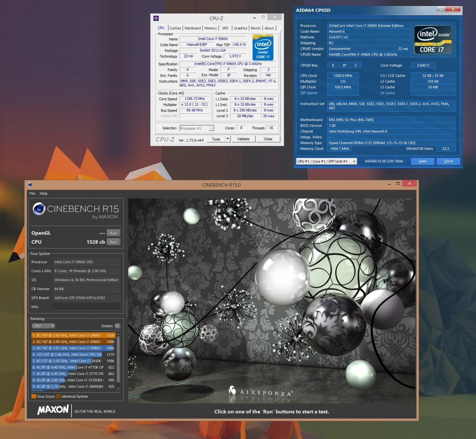Click the Intel Core i7 badge in AIDA64

(x=433, y=39)
